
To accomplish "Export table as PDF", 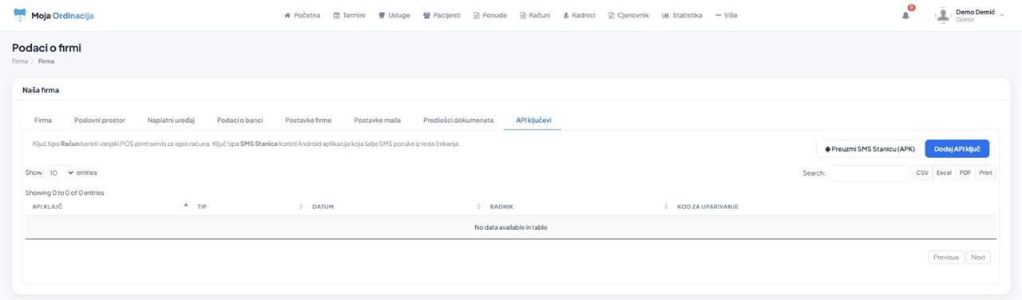I will (965, 173).
